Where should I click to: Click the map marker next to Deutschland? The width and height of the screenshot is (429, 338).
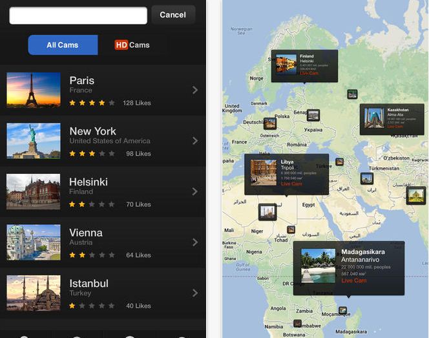coord(269,123)
